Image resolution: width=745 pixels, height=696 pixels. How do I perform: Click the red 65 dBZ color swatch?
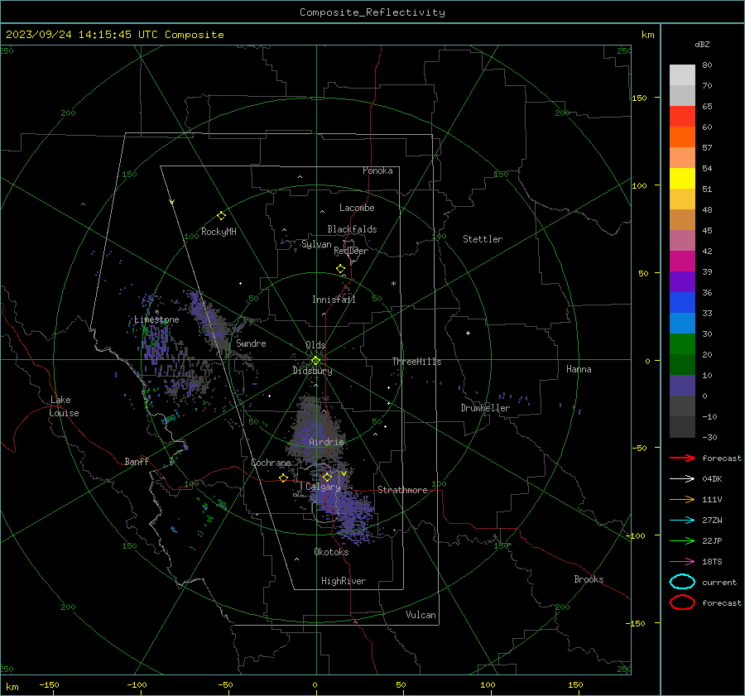682,116
